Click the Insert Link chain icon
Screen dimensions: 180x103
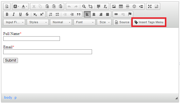(116, 14)
